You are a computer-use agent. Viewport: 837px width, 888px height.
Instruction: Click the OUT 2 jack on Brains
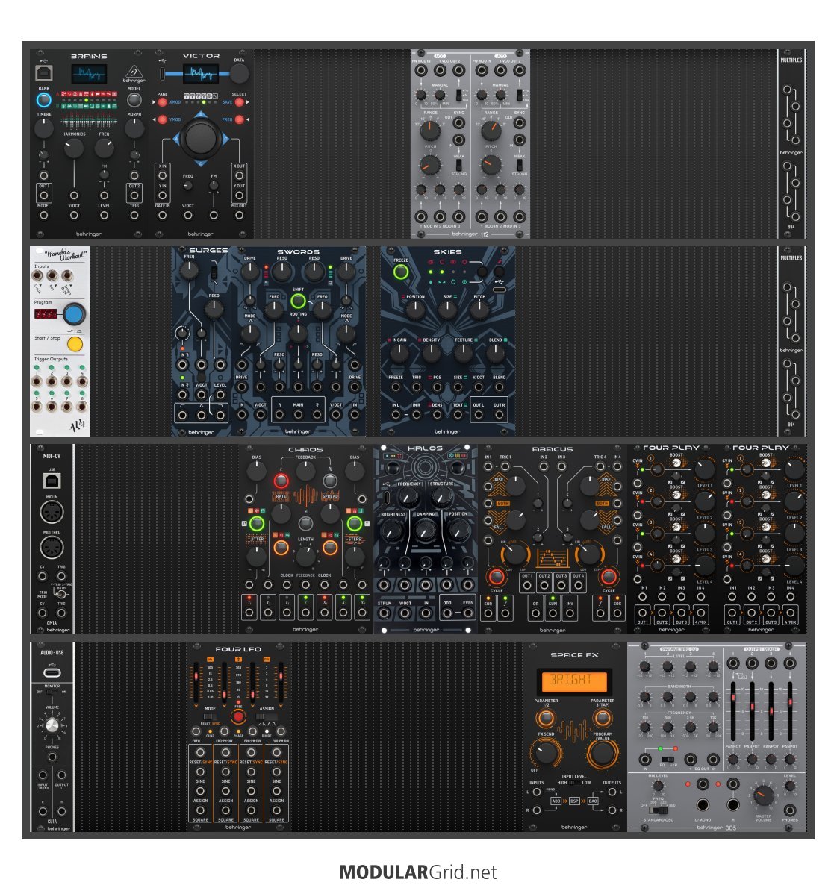coord(134,196)
